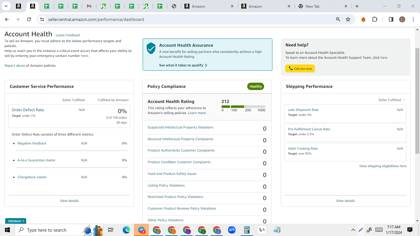Close the New Tab tab

346,6
